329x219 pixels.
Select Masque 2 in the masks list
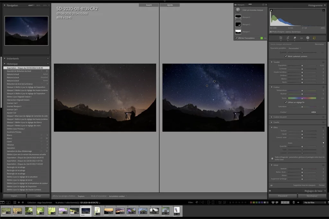(250, 24)
